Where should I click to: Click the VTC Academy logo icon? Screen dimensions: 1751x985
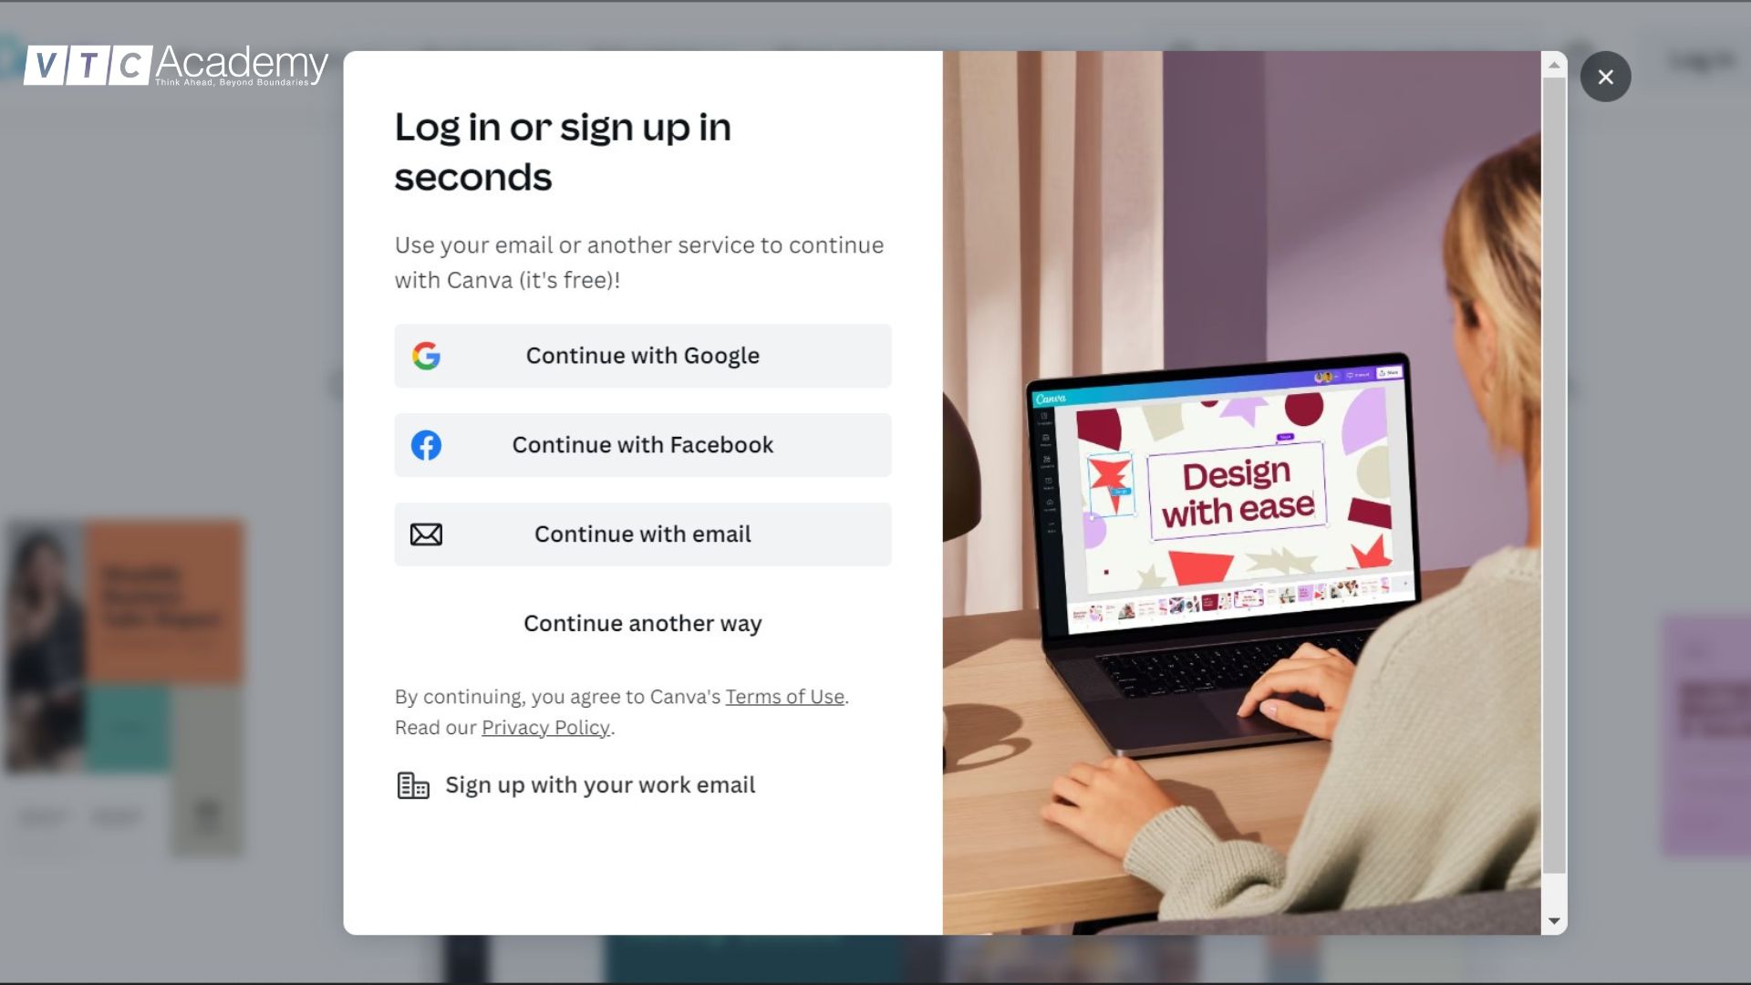176,65
